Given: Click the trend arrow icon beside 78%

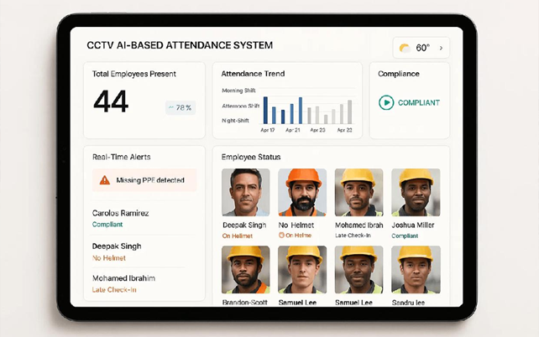Looking at the screenshot, I should [172, 107].
